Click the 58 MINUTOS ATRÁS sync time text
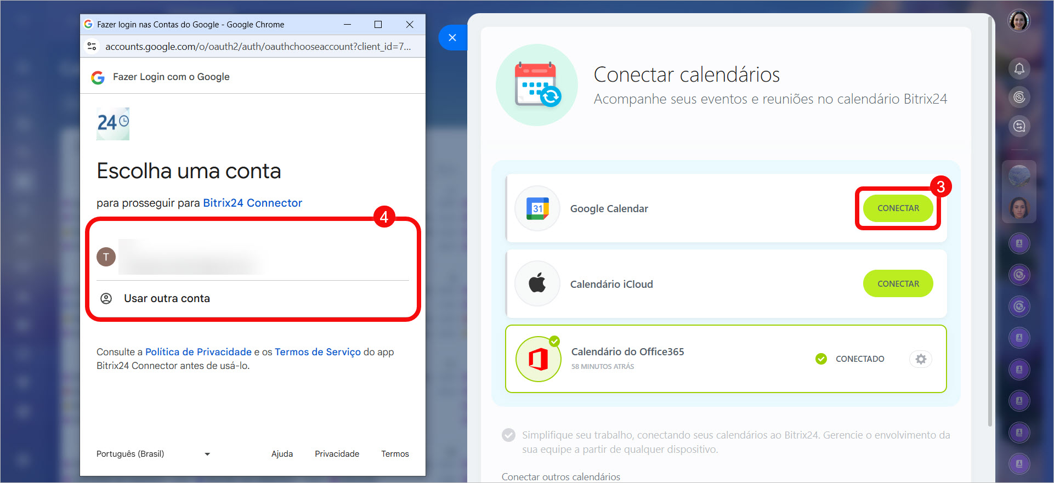1054x483 pixels. (x=603, y=367)
